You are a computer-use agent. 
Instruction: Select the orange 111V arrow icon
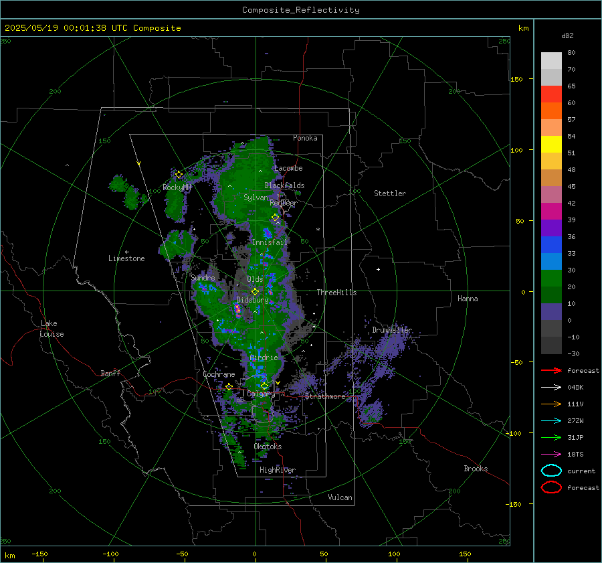[551, 404]
